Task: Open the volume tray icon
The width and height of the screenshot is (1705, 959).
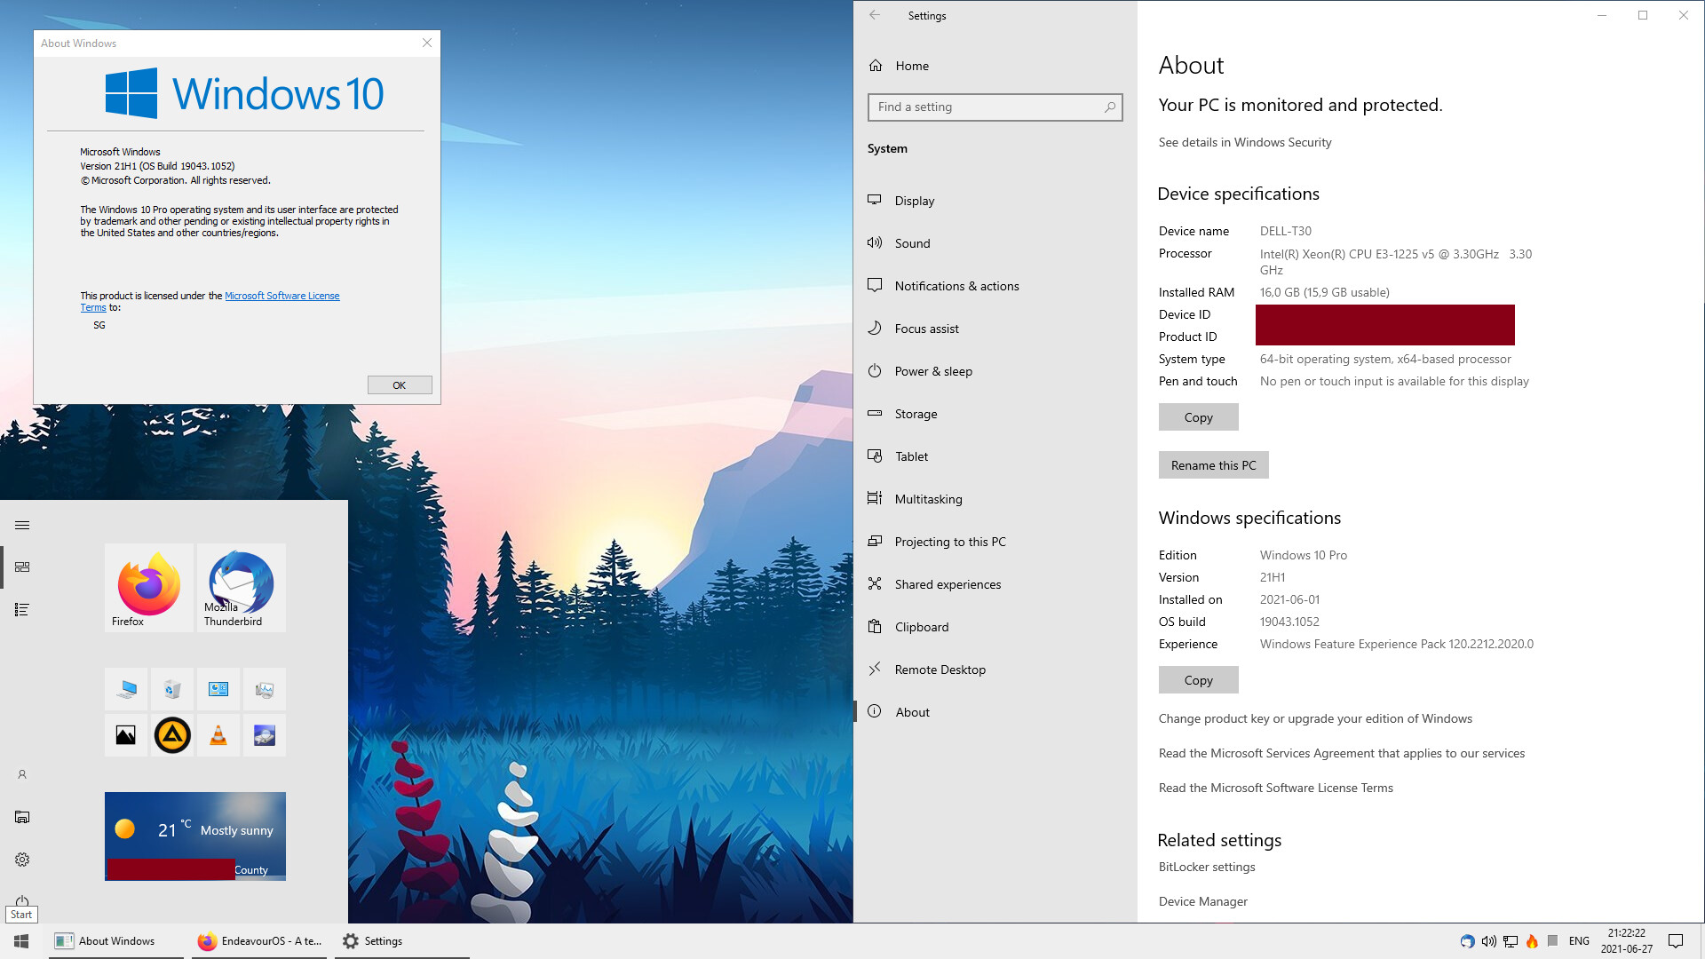Action: [x=1489, y=941]
